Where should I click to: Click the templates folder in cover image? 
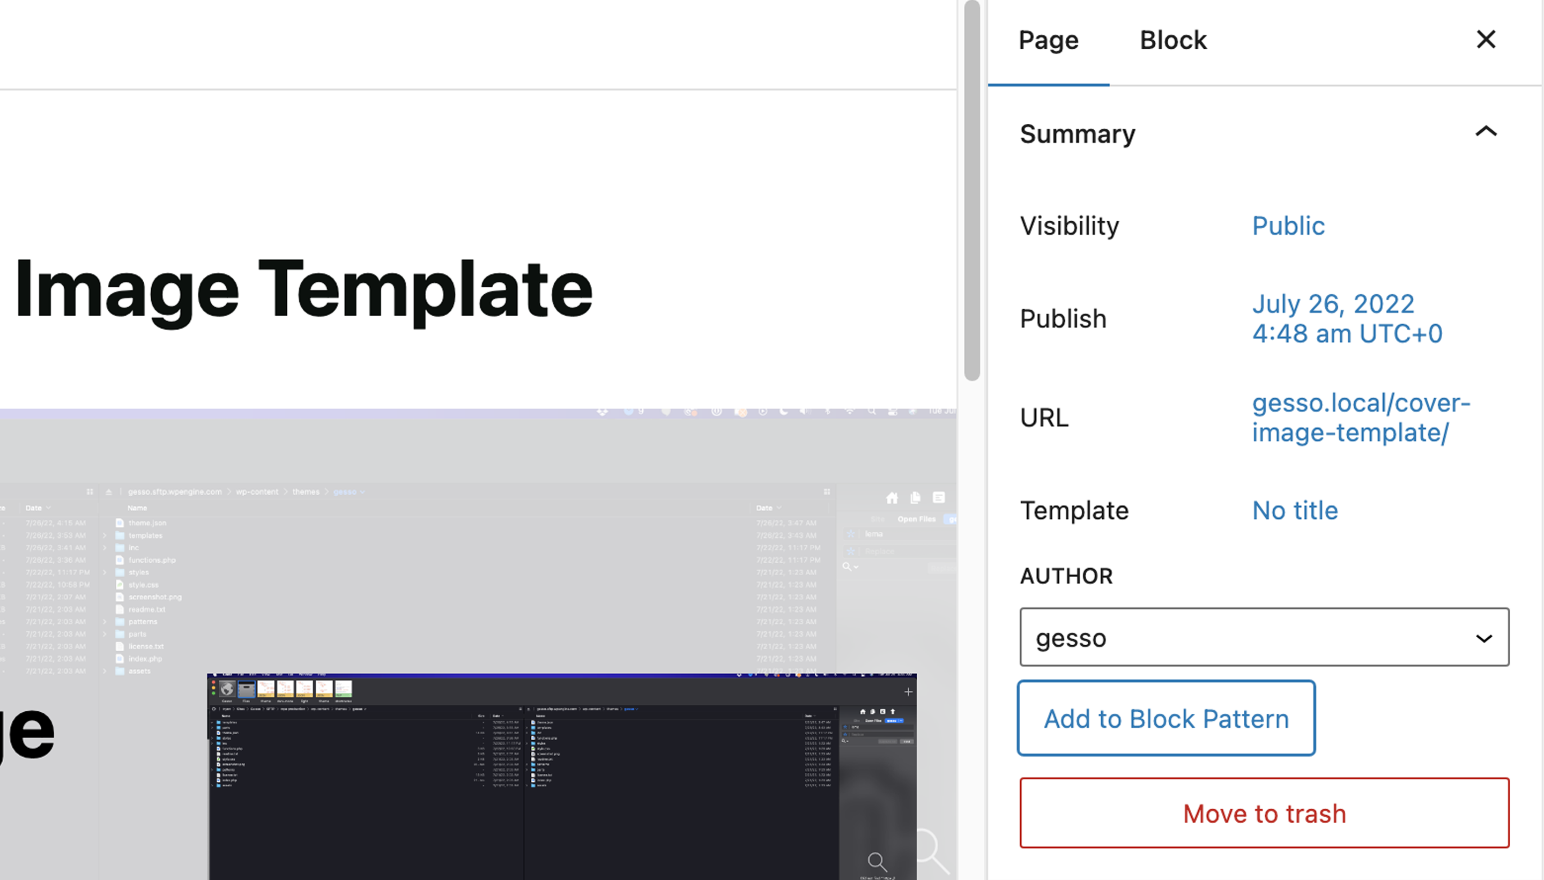(x=145, y=535)
